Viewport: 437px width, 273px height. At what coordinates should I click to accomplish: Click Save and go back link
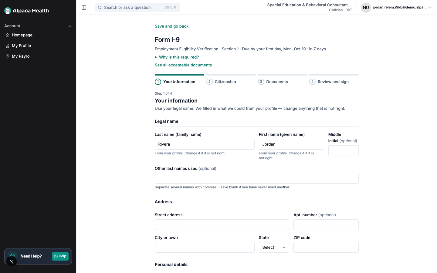[x=172, y=26]
